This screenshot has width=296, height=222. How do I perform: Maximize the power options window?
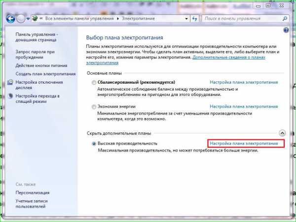[268, 5]
